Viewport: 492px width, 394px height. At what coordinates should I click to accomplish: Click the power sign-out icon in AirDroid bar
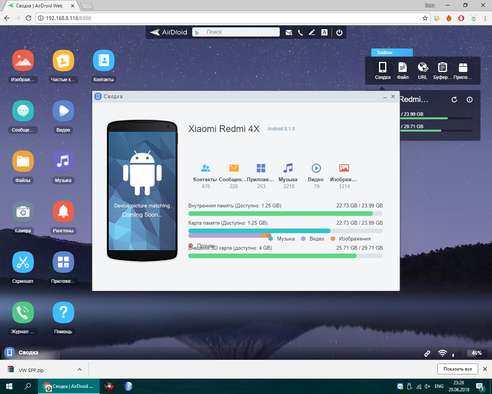coord(339,33)
